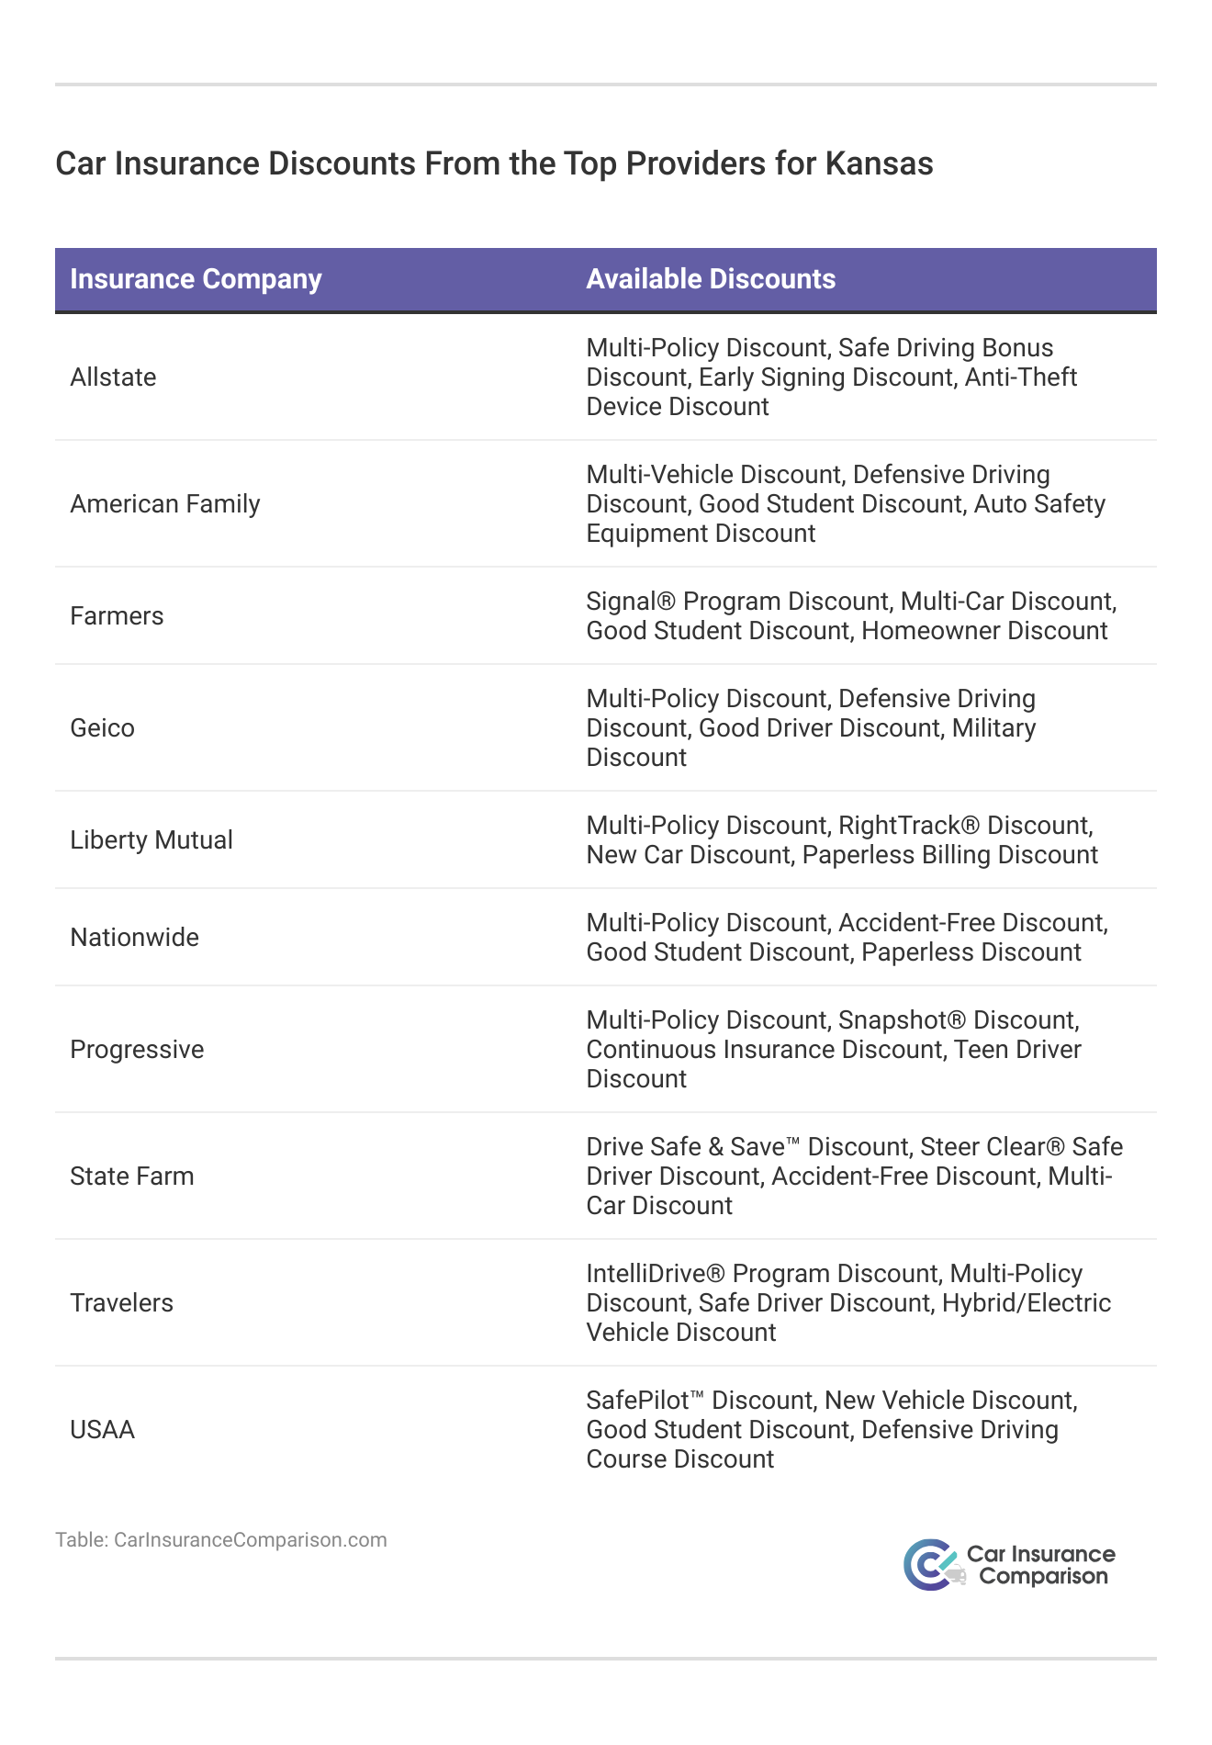Click the Car Insurance Comparison logo text
Image resolution: width=1212 pixels, height=1745 pixels.
pyautogui.click(x=1041, y=1565)
